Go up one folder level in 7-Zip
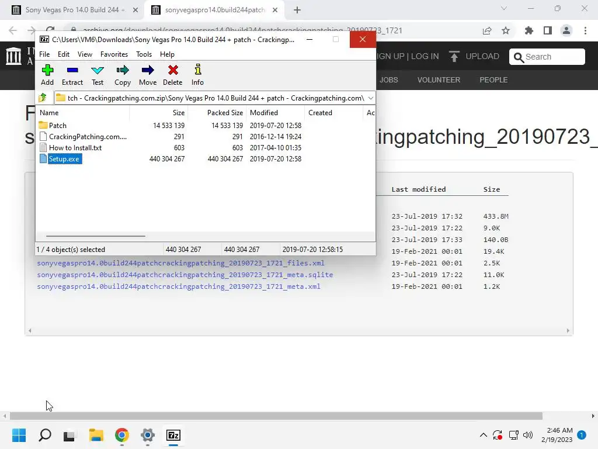Image resolution: width=598 pixels, height=449 pixels. point(43,98)
